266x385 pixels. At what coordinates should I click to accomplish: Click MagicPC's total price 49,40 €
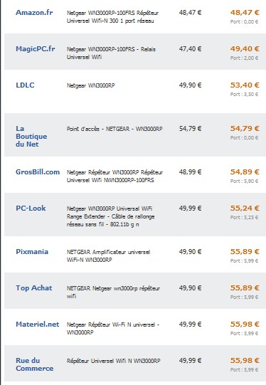click(x=245, y=49)
